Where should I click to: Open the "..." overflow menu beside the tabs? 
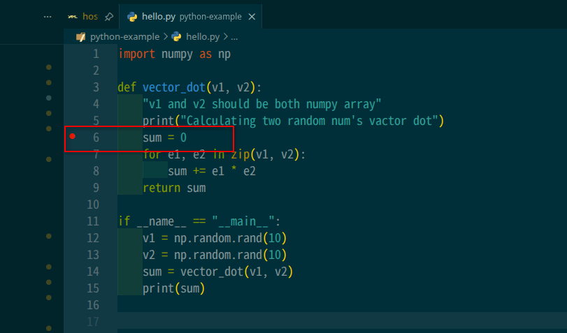click(x=48, y=17)
